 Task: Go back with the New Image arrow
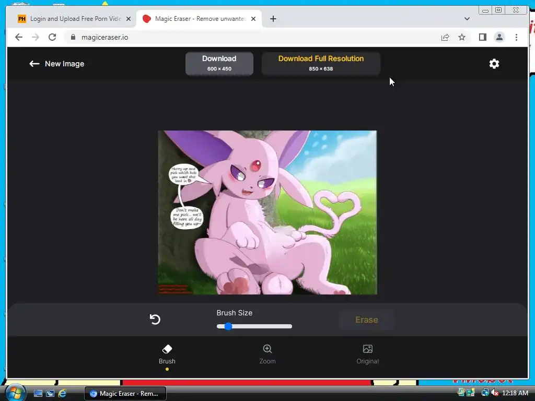pos(34,64)
